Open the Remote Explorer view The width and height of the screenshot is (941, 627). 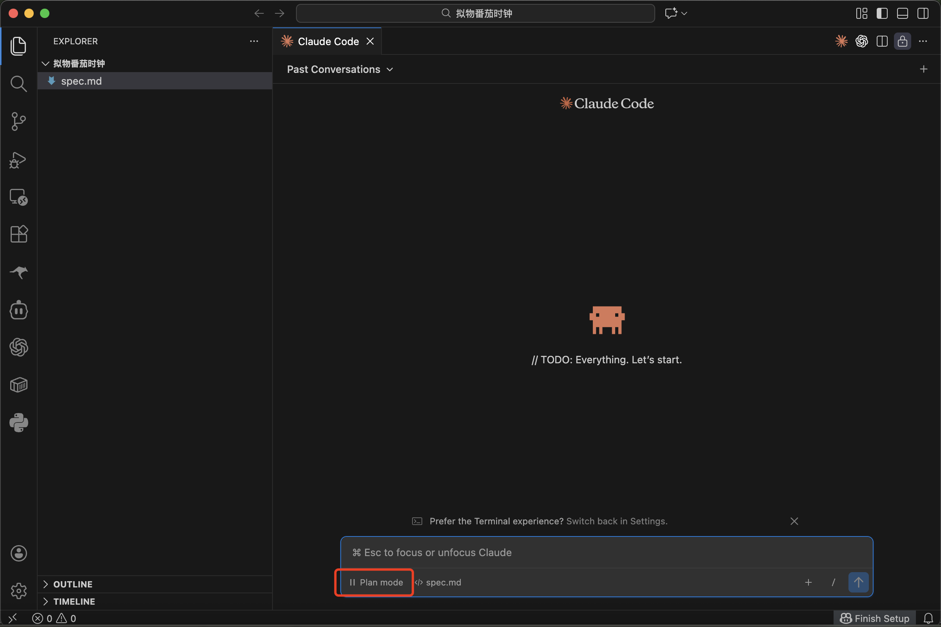tap(18, 197)
